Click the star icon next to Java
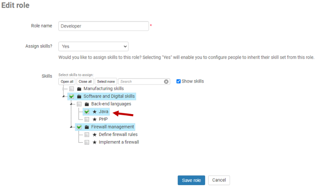 point(94,112)
